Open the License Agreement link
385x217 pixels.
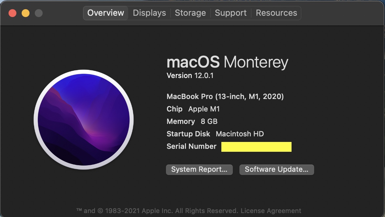[271, 211]
